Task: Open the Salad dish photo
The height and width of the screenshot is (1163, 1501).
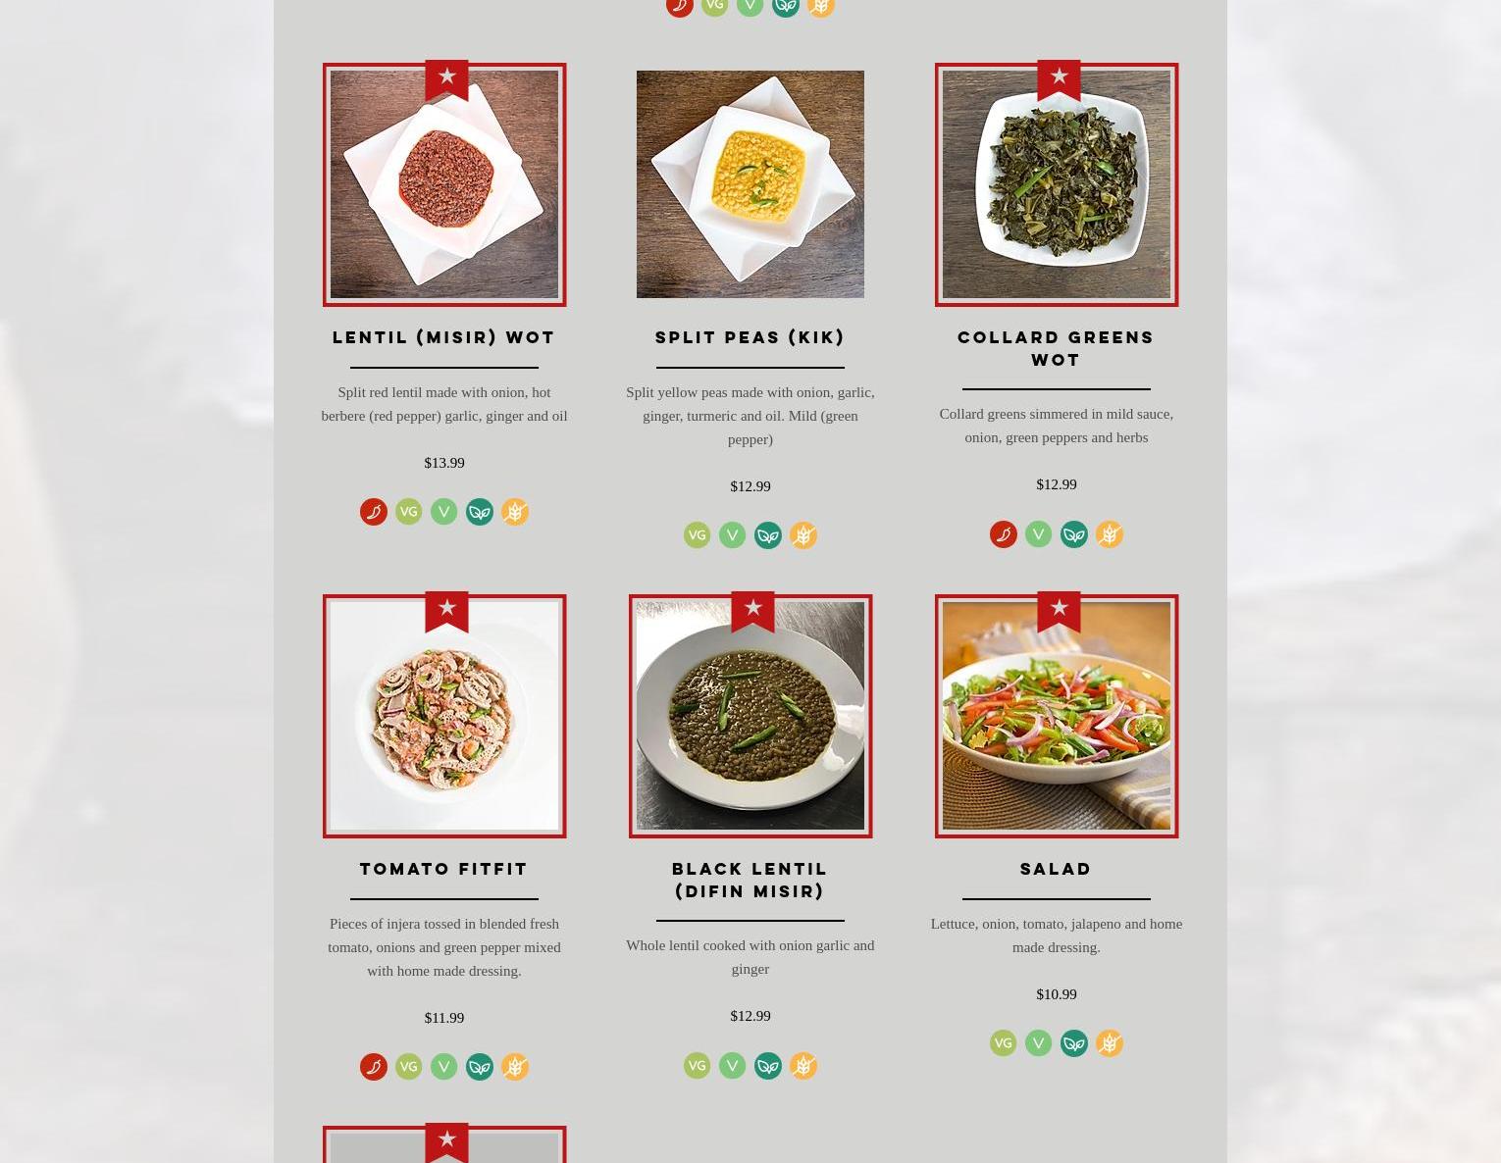Action: [x=1057, y=716]
